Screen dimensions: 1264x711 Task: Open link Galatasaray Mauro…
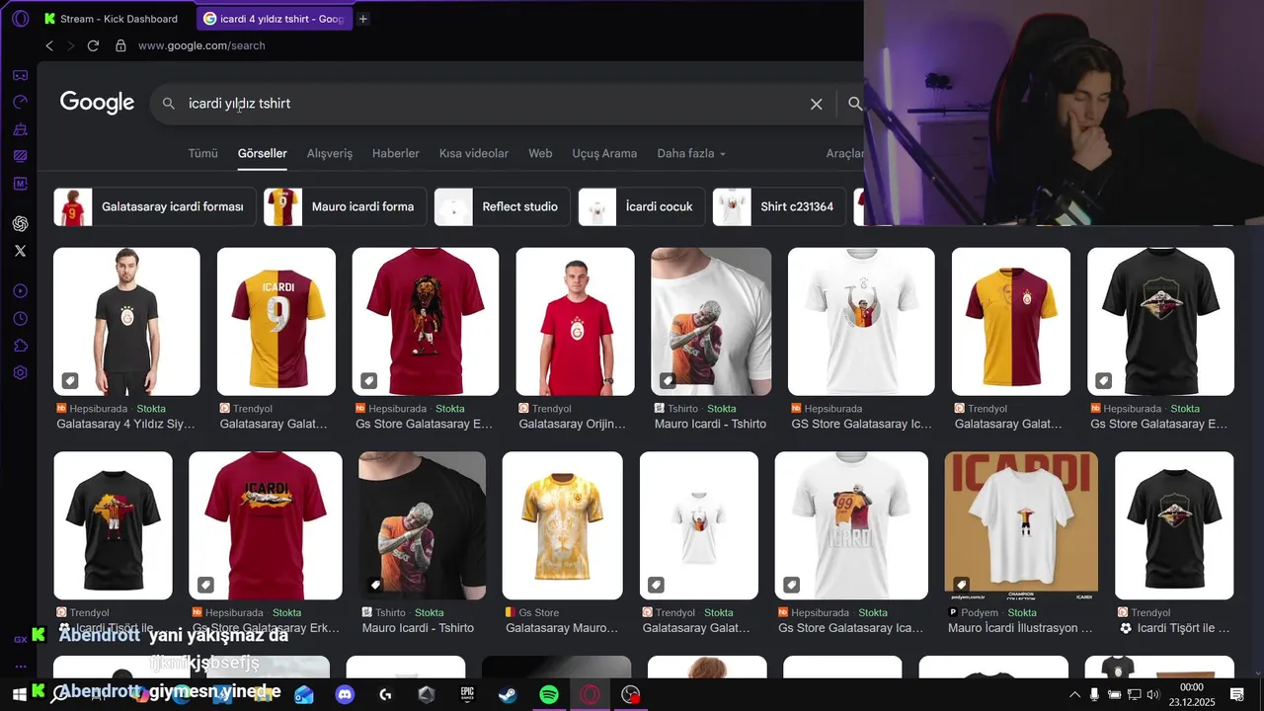point(562,627)
